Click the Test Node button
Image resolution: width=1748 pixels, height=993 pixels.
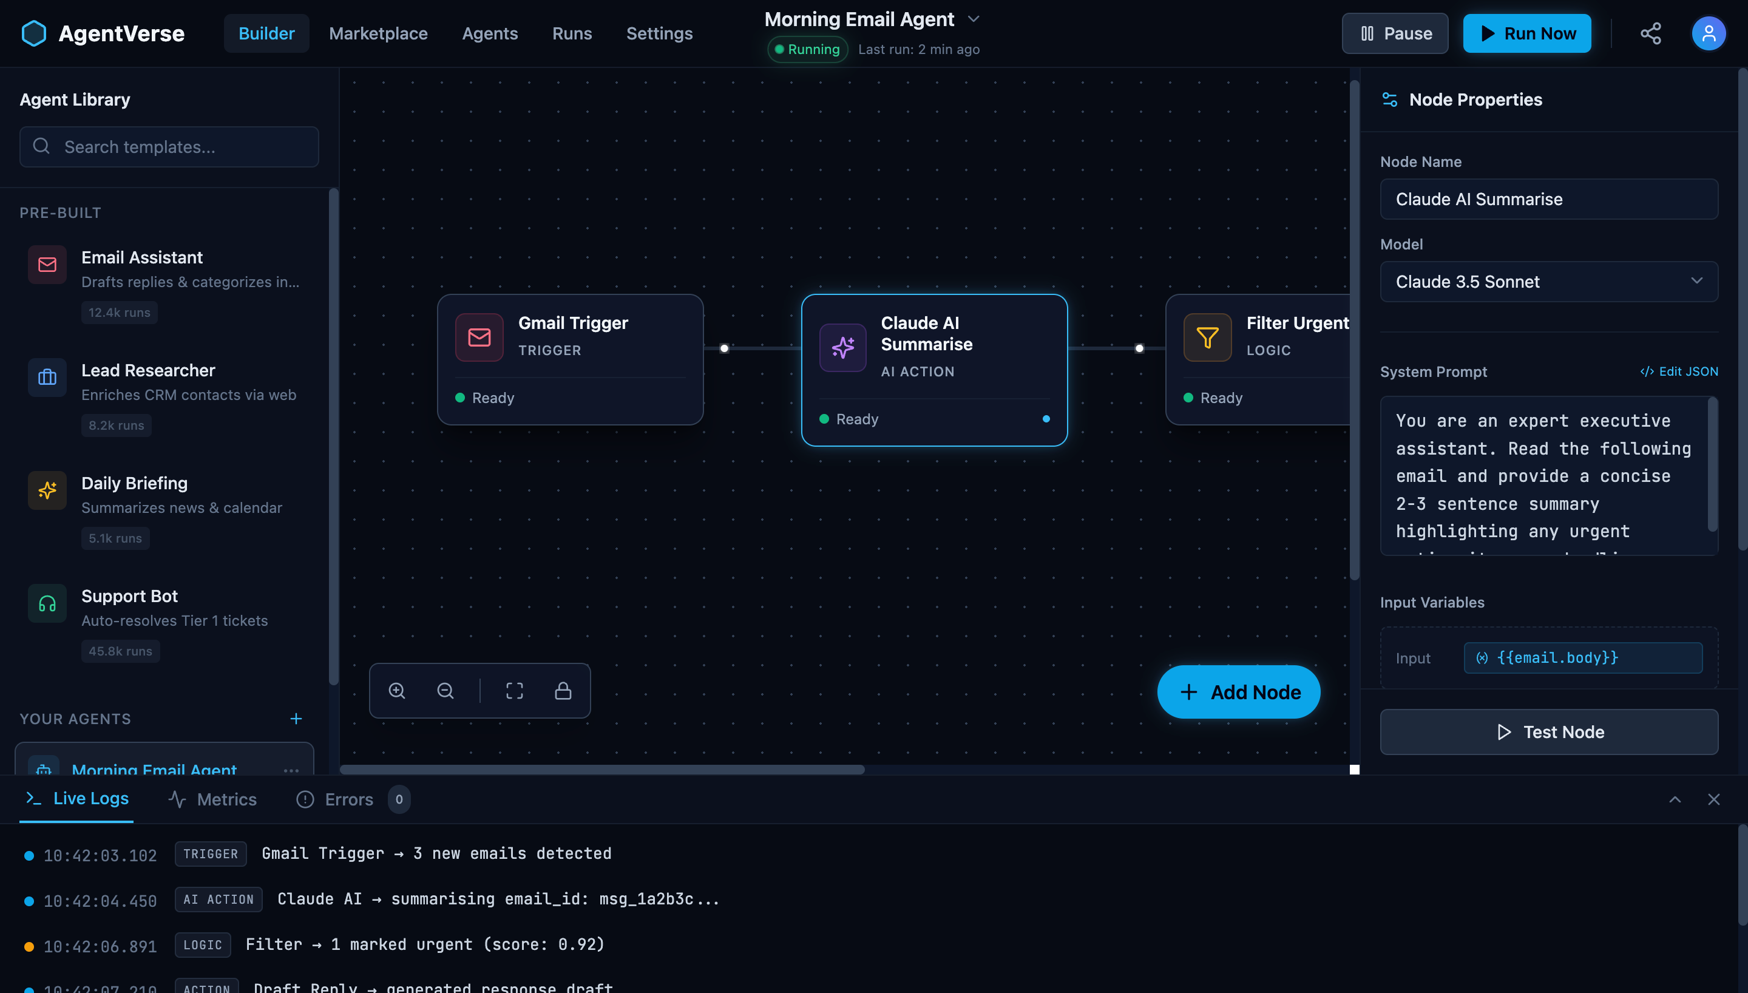[x=1549, y=732]
